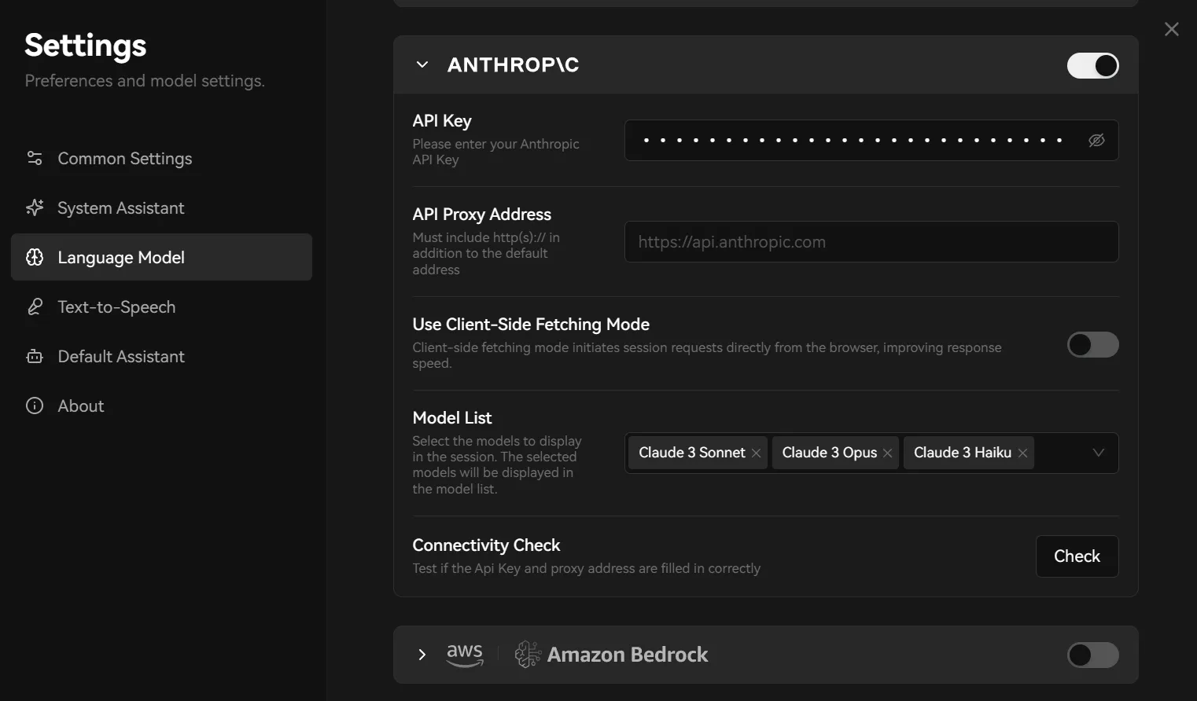
Task: Click the API Proxy Address input field
Action: tap(871, 241)
